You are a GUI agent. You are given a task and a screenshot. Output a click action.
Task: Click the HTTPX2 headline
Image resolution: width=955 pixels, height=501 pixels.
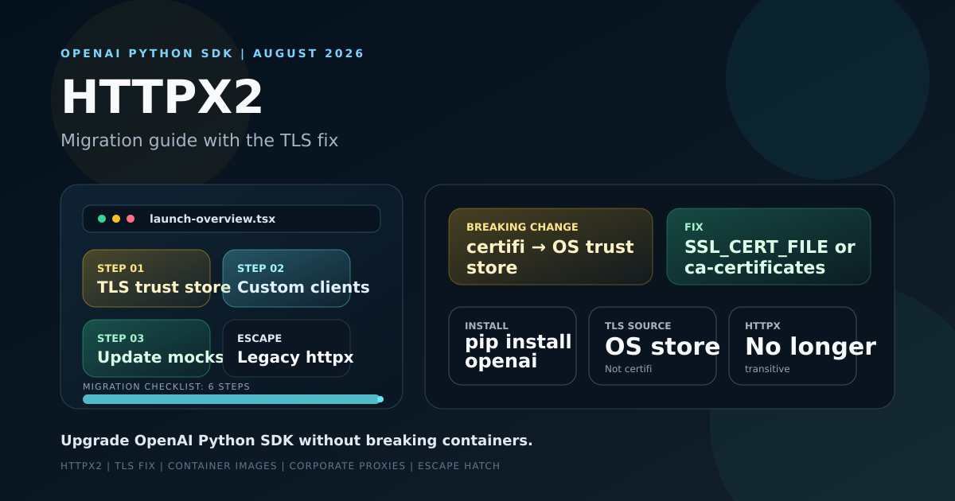coord(162,98)
